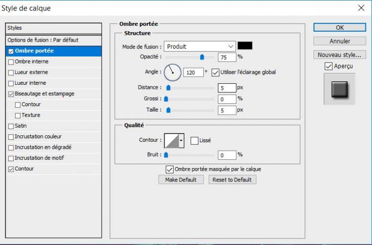Click the OK button
Screen dimensions: 372x245
340,28
